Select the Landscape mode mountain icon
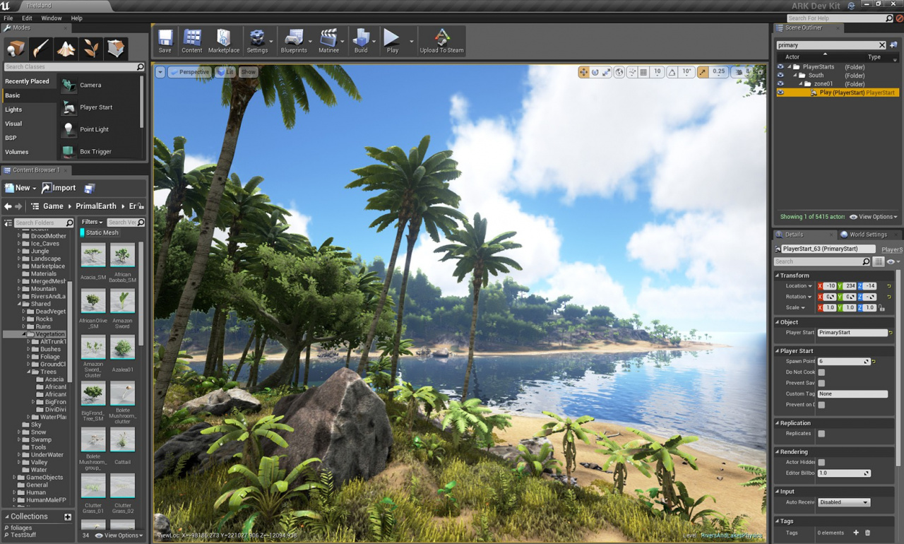The height and width of the screenshot is (544, 904). pos(66,48)
